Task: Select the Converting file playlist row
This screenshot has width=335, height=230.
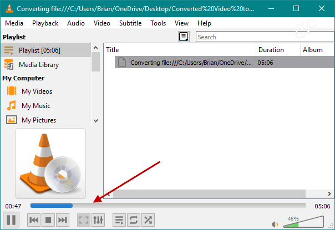Action: coord(224,63)
